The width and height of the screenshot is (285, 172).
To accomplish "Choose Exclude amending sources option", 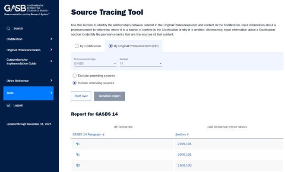I will [75, 76].
